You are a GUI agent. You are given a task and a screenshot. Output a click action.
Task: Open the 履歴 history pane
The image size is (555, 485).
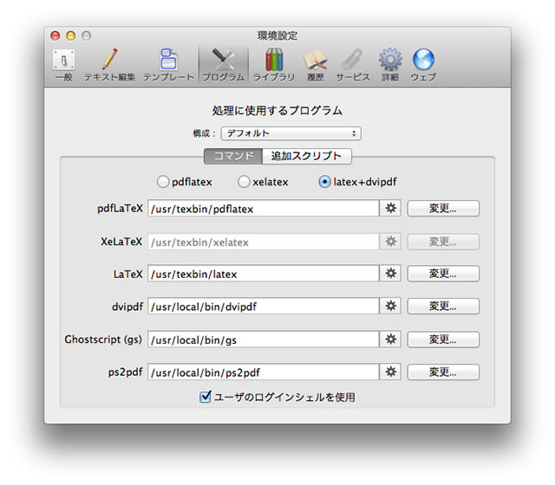315,66
